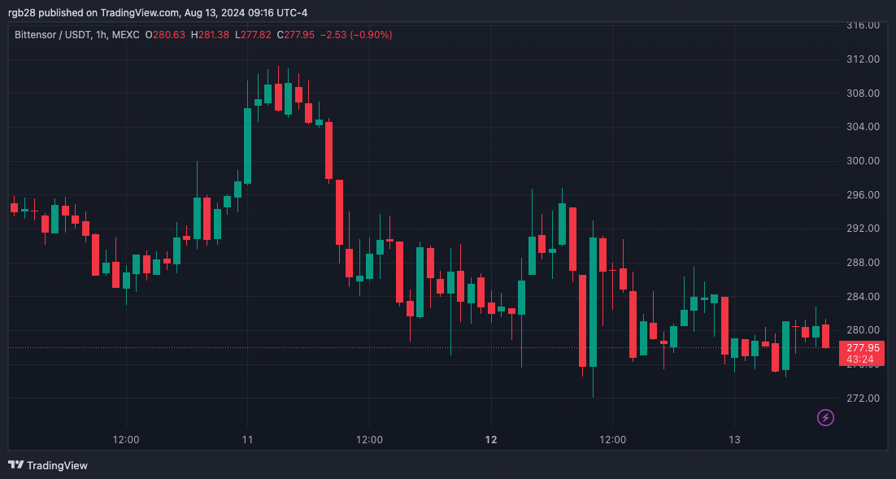Click the 13 date marker on time axis
Screen dimensions: 896x479
[x=734, y=440]
